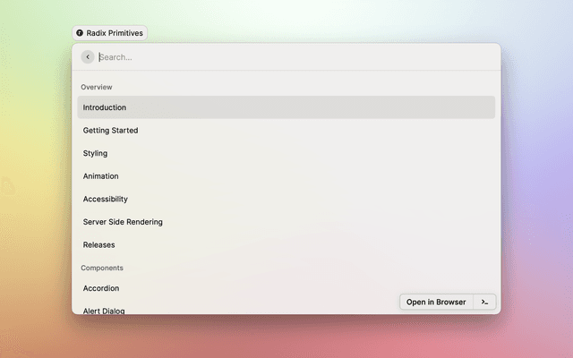Screen dimensions: 573x358
Task: Select Accordion under Components
Action: (101, 288)
